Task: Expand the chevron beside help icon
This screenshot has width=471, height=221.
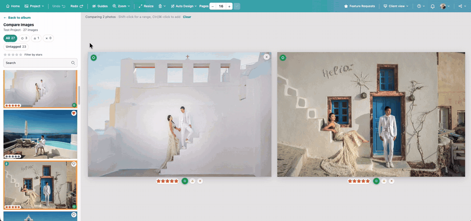Action: [x=423, y=6]
